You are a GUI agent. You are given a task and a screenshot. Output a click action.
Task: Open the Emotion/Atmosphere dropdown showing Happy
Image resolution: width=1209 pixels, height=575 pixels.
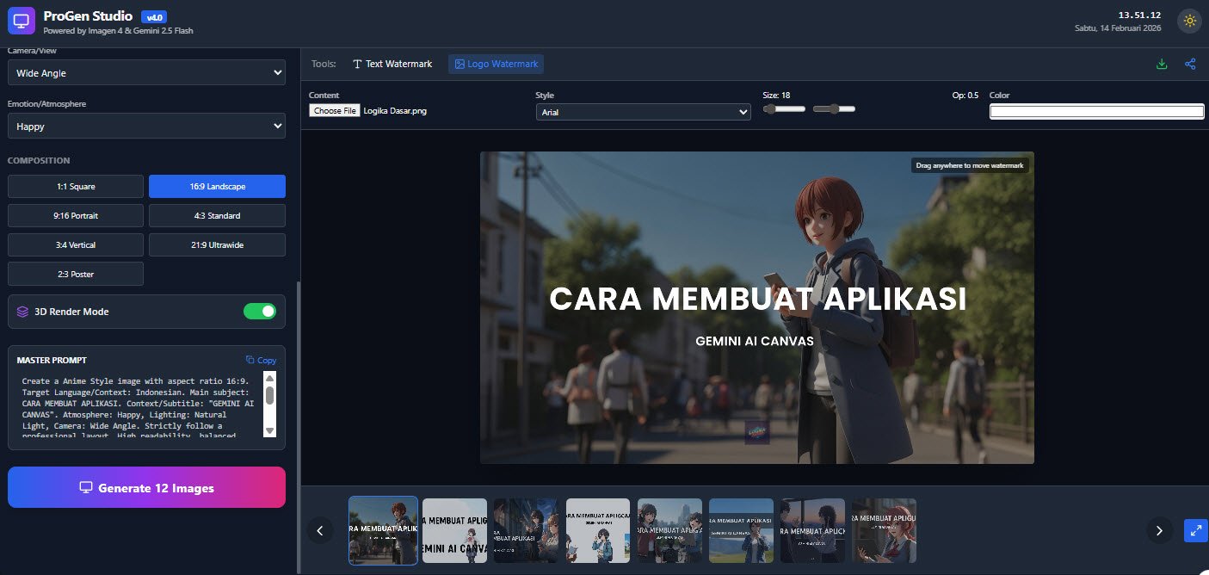146,127
